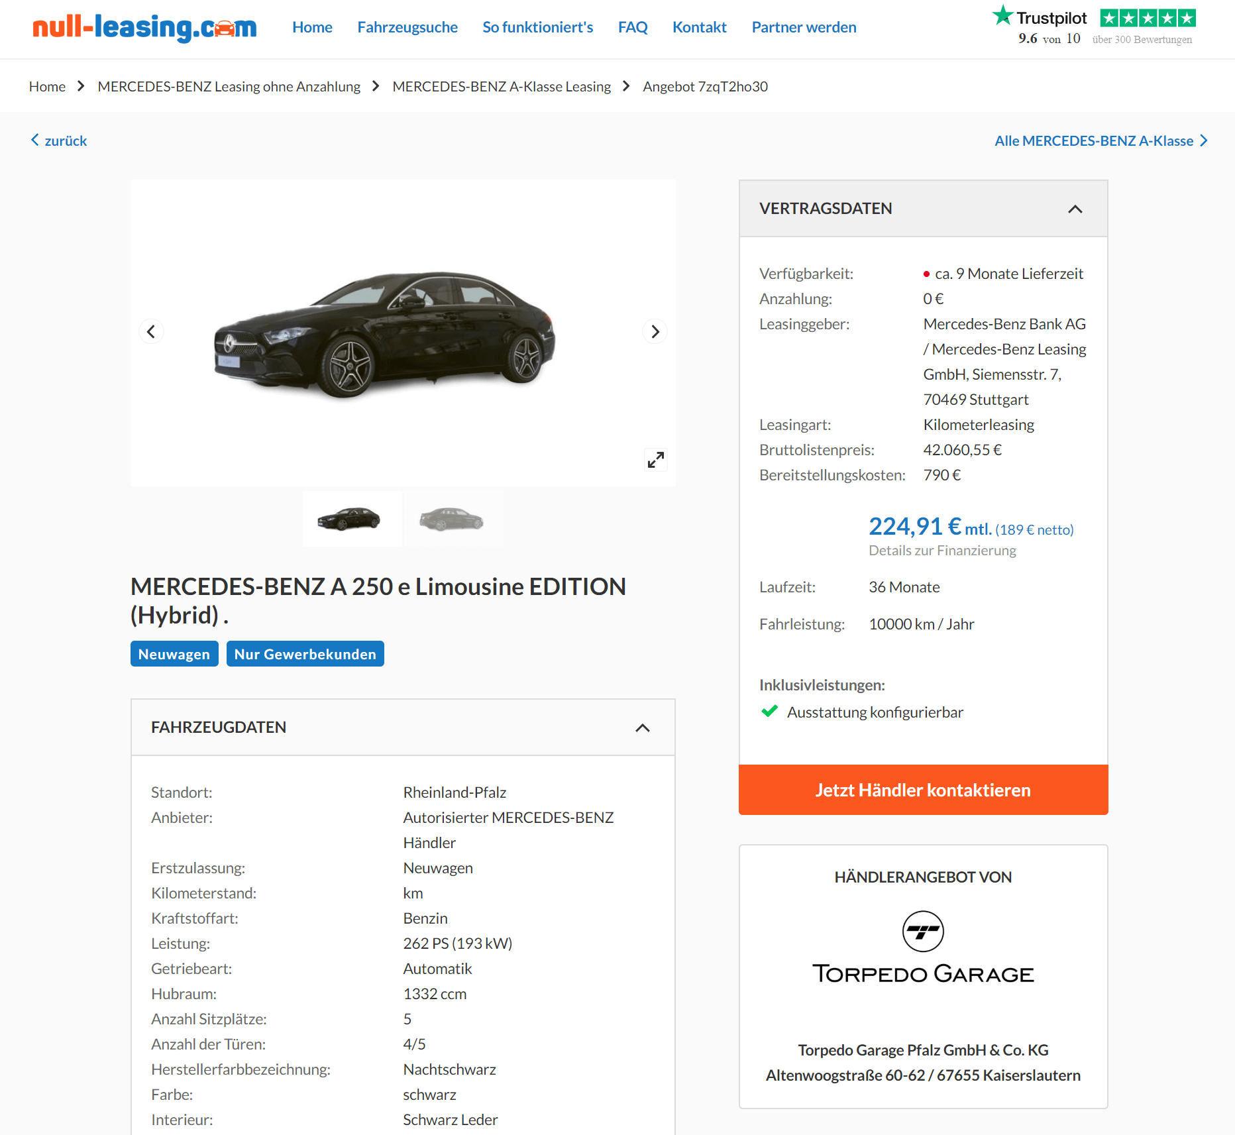This screenshot has width=1235, height=1135.
Task: Click the null-leasing.com logo
Action: point(144,27)
